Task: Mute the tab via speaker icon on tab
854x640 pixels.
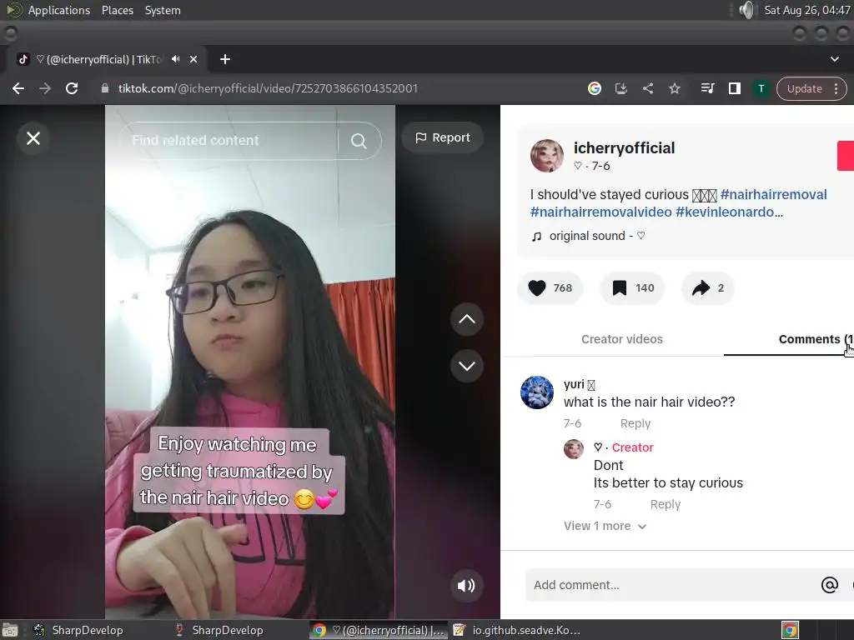Action: (175, 59)
